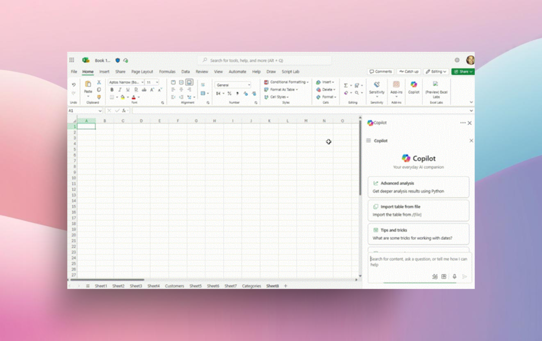The width and height of the screenshot is (542, 341).
Task: Open settings gear in title bar
Action: [x=457, y=60]
